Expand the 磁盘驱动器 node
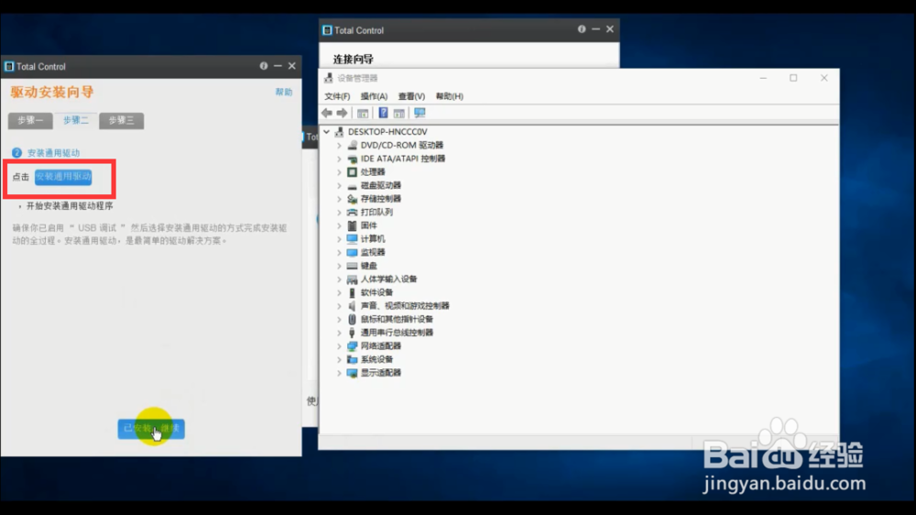The height and width of the screenshot is (515, 916). (x=340, y=185)
